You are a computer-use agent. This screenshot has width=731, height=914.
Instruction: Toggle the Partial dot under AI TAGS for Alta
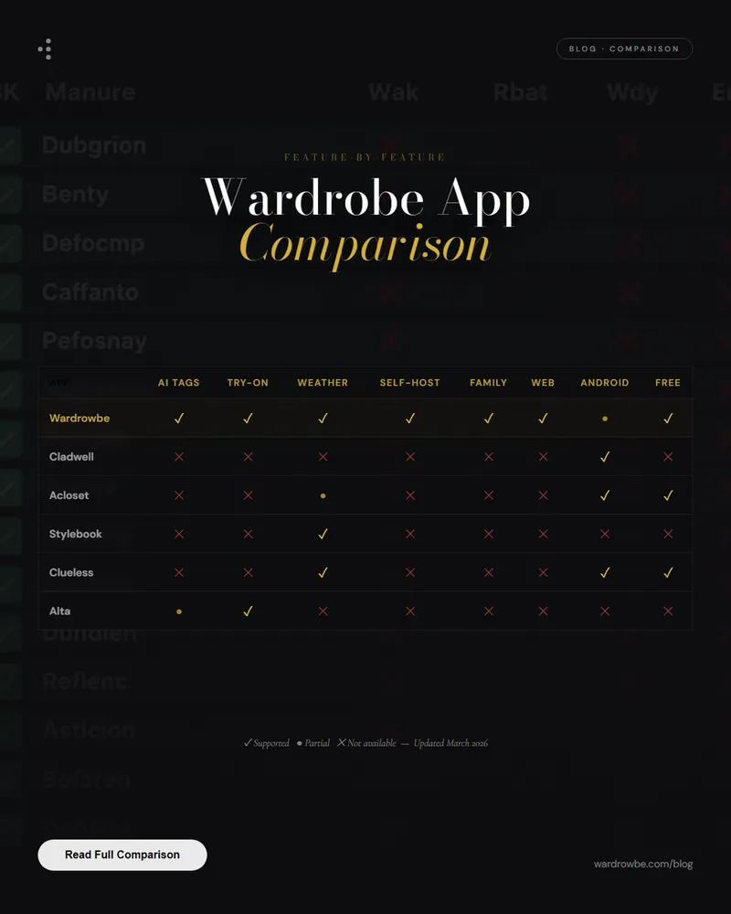(x=179, y=611)
